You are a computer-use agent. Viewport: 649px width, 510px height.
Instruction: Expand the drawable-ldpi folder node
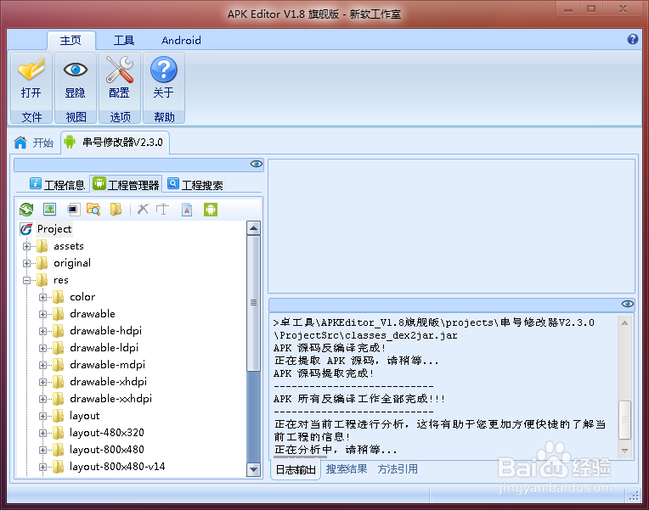[x=42, y=348]
